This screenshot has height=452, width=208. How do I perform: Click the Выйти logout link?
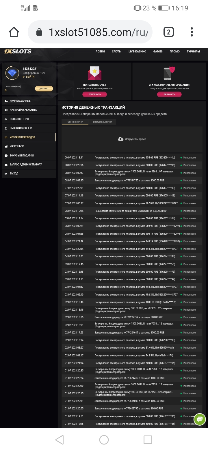point(30,77)
